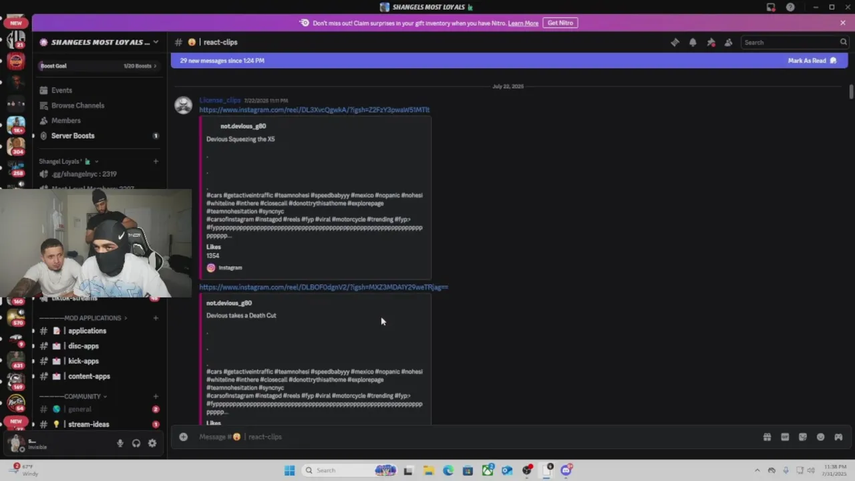Open server with 570 badge

click(16, 317)
